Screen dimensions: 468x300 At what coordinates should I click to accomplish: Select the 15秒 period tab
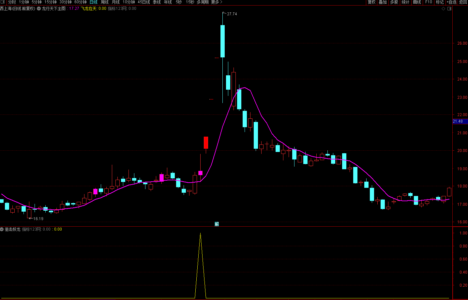point(190,2)
